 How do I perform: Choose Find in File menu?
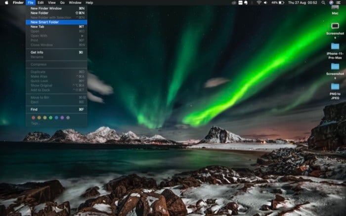click(x=56, y=109)
